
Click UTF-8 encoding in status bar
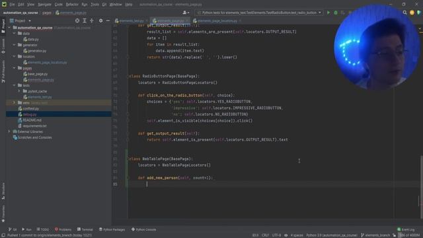276,235
